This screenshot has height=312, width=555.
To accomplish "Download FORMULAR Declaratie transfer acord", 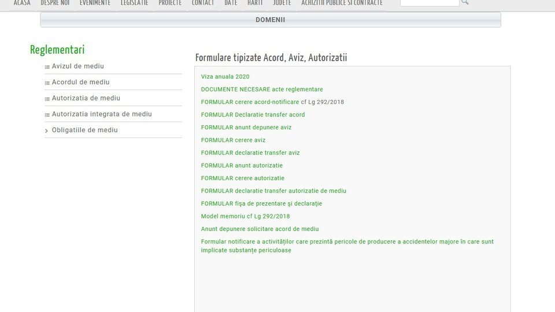I will pyautogui.click(x=253, y=115).
